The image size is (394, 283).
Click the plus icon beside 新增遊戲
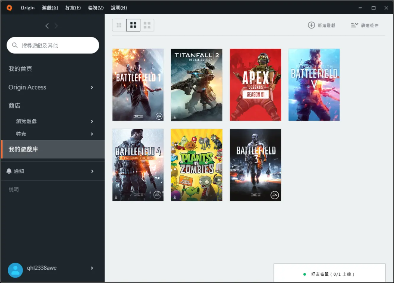coord(311,25)
